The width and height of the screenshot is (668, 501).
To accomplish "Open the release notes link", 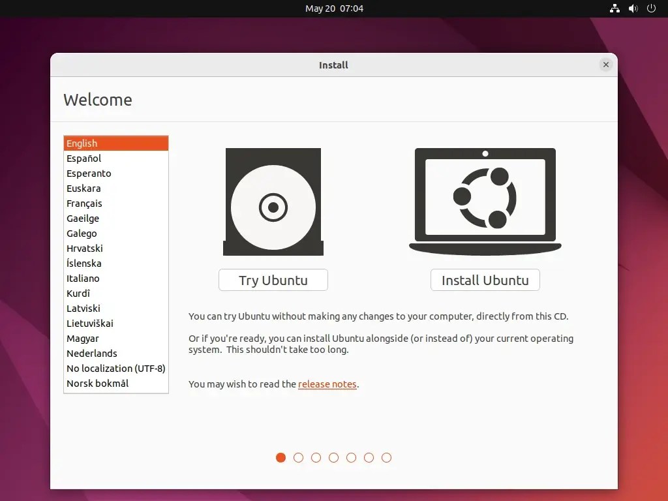I will tap(327, 384).
